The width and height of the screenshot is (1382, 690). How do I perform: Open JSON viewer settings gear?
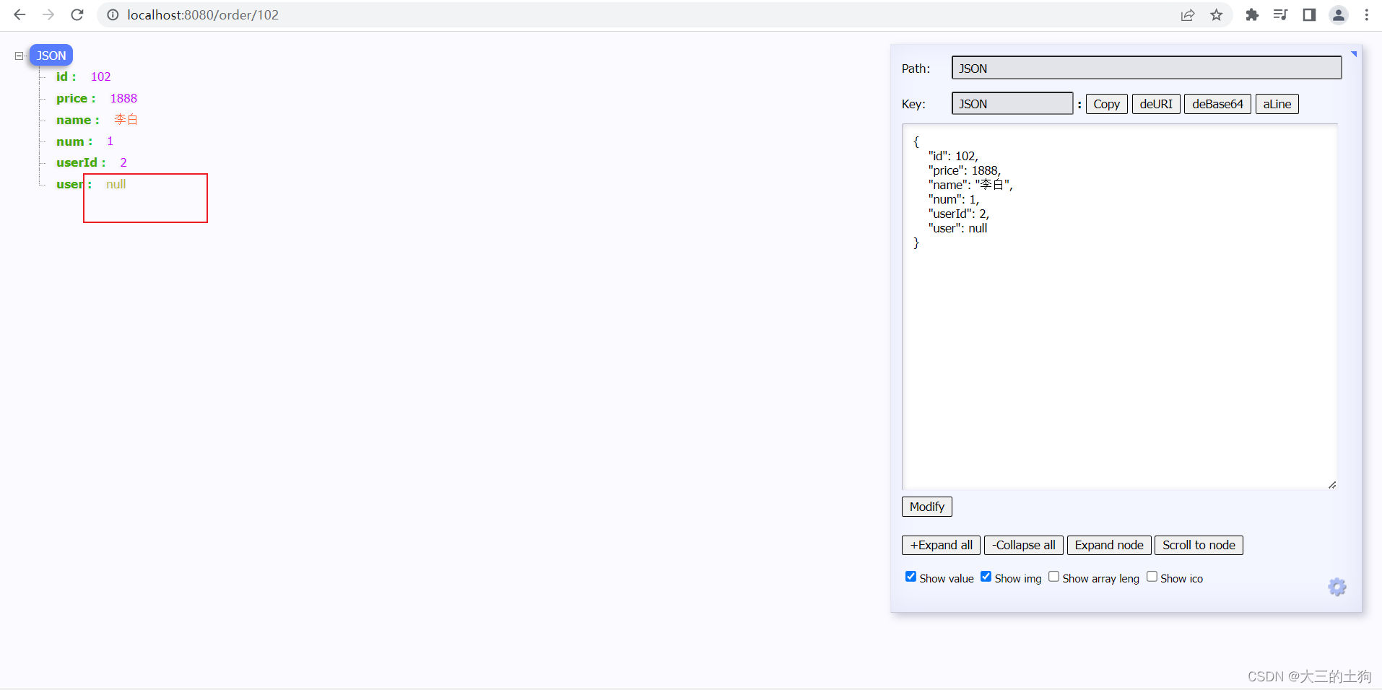pos(1337,587)
